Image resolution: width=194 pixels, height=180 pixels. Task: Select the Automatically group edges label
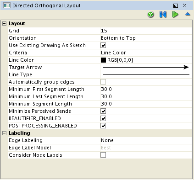pos(42,82)
